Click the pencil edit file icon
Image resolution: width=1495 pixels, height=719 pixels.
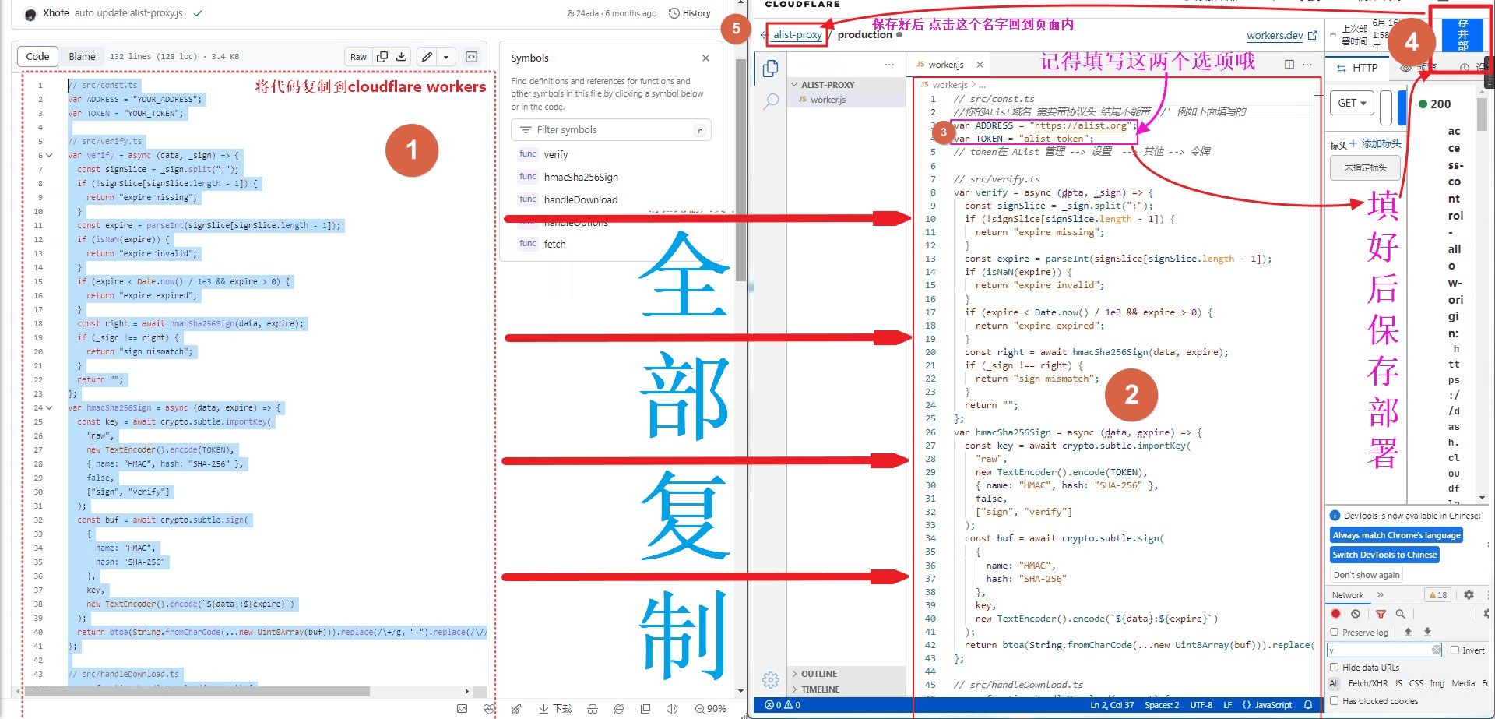[427, 57]
